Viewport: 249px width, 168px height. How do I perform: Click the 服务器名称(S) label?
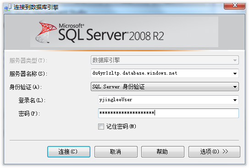28,74
